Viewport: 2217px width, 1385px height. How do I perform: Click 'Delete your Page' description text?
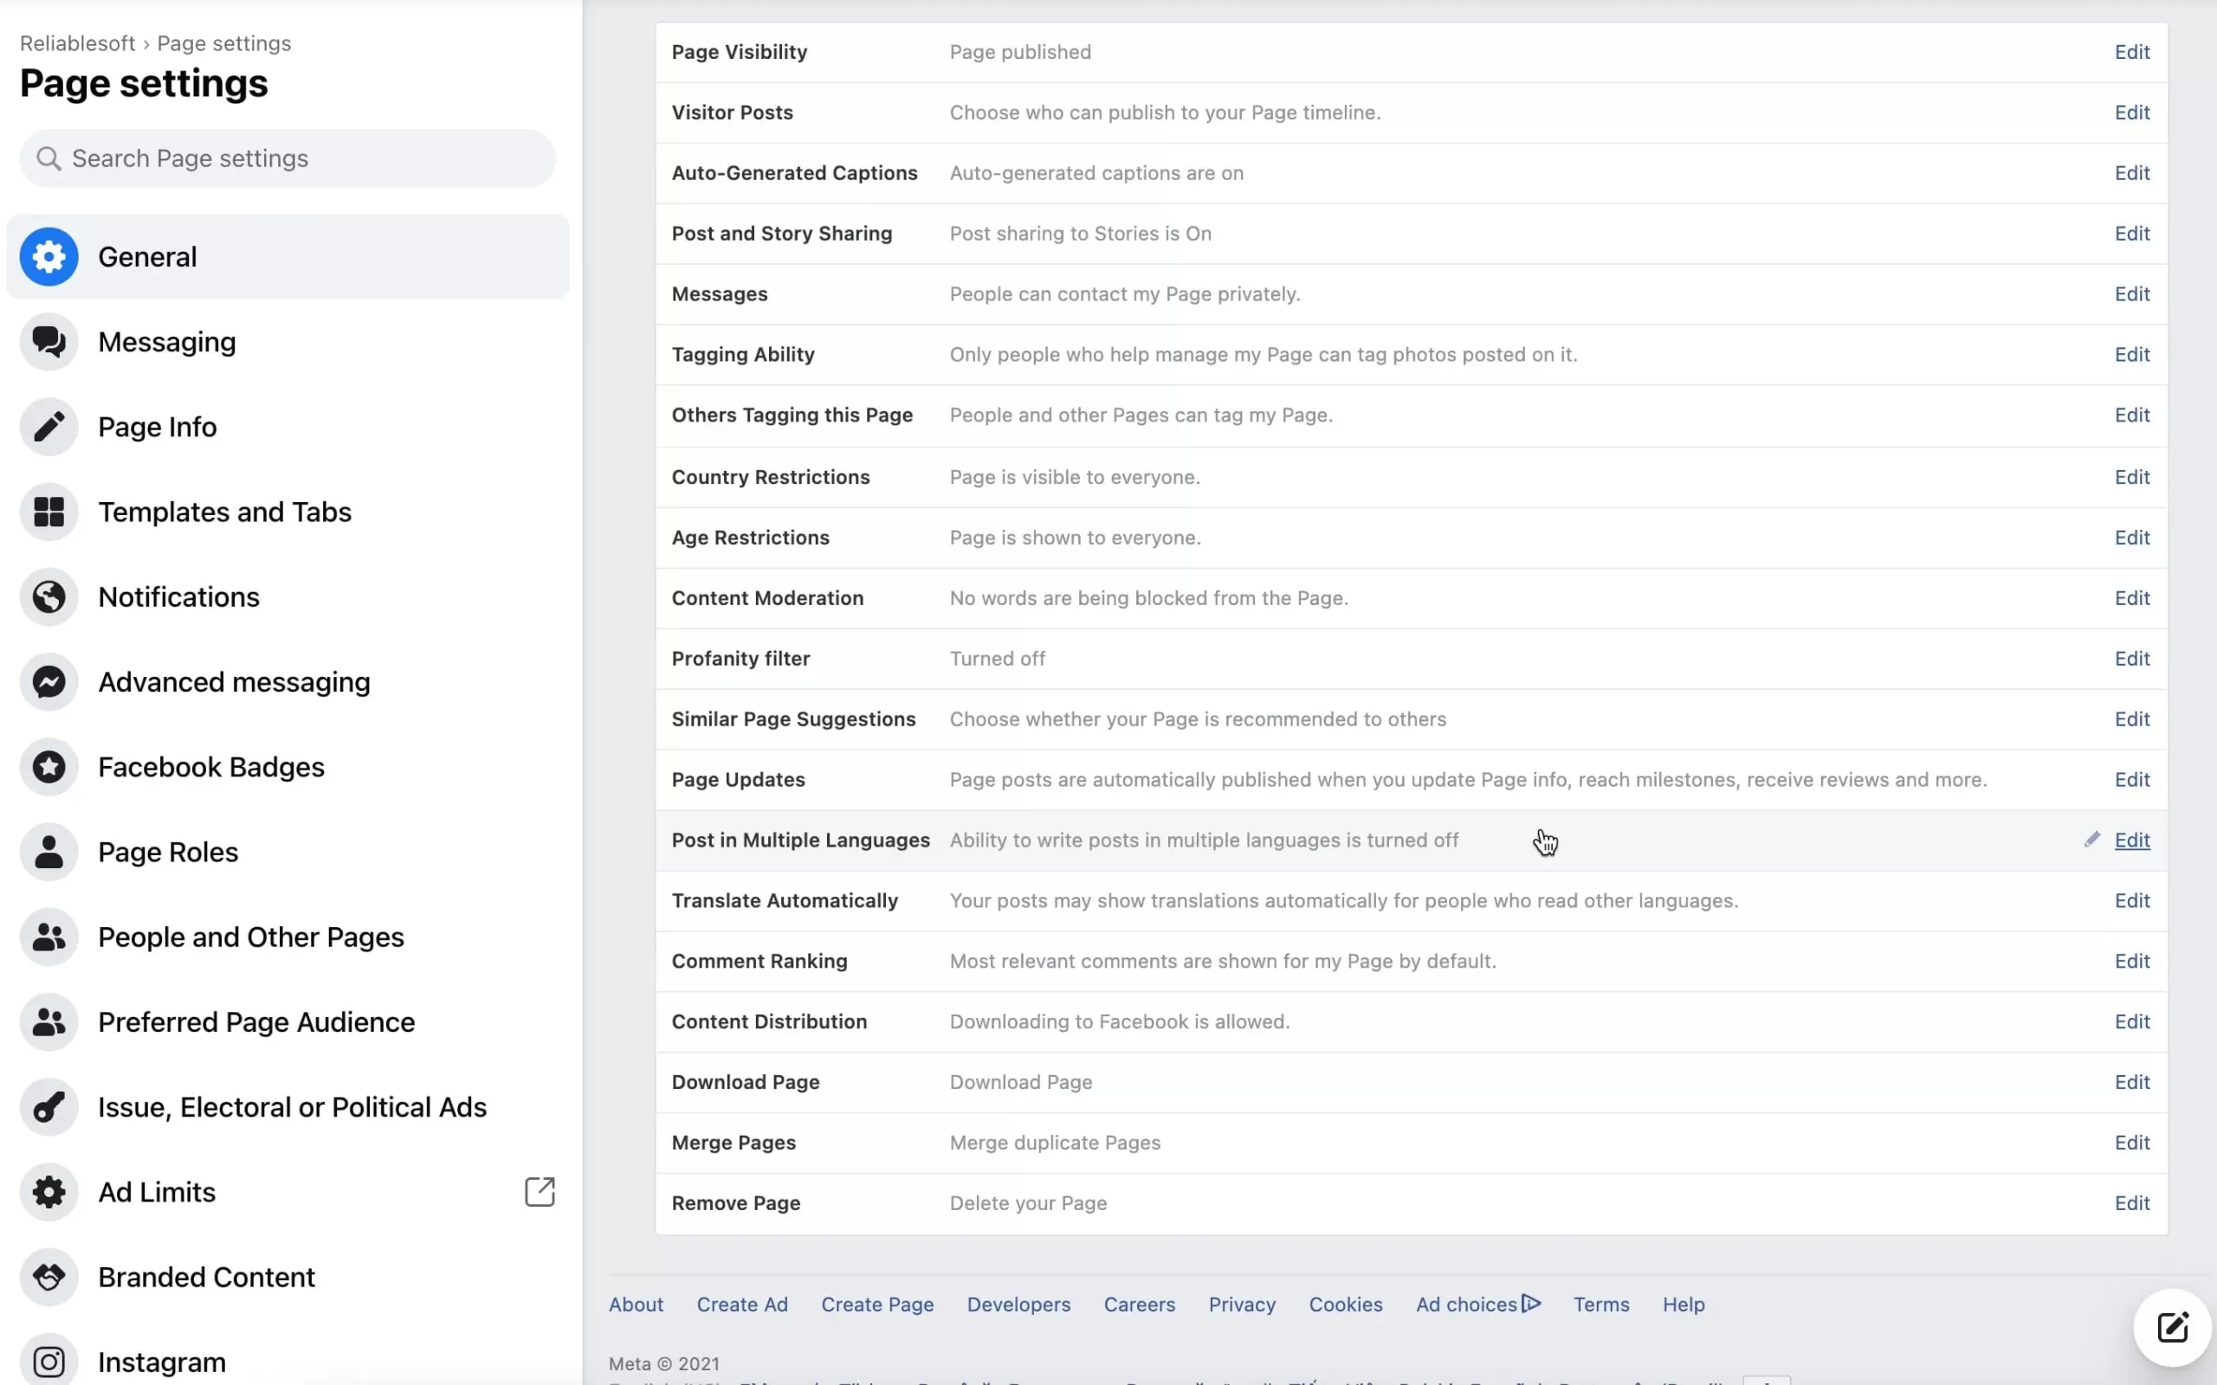pos(1028,1202)
